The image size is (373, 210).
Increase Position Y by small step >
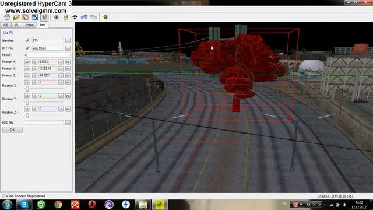click(x=61, y=69)
